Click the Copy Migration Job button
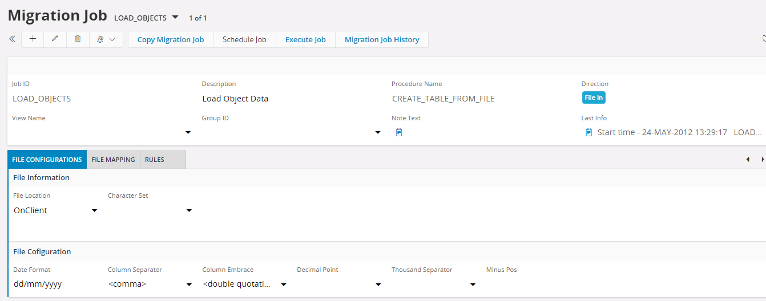The width and height of the screenshot is (766, 301). 170,39
